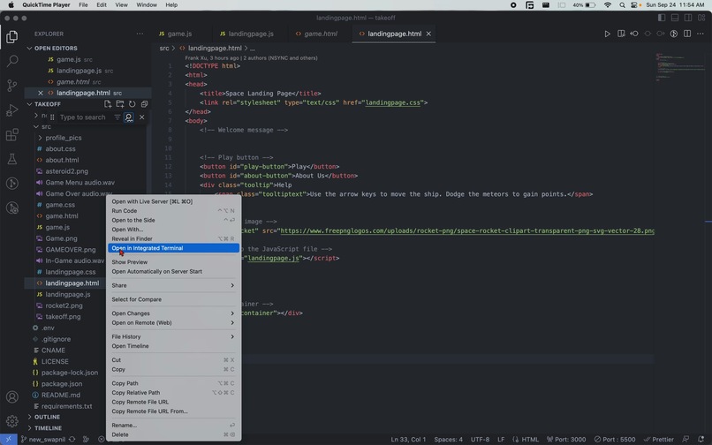Open Run and Debug view
The width and height of the screenshot is (712, 445).
(12, 109)
